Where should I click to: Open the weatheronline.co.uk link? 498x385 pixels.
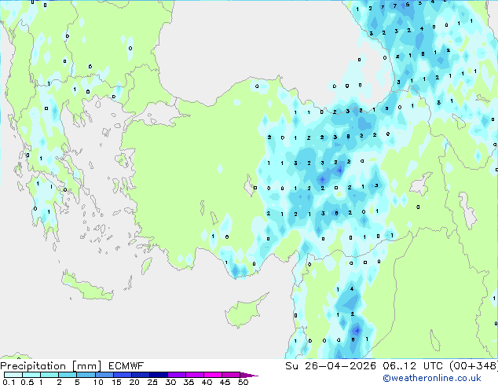432,378
